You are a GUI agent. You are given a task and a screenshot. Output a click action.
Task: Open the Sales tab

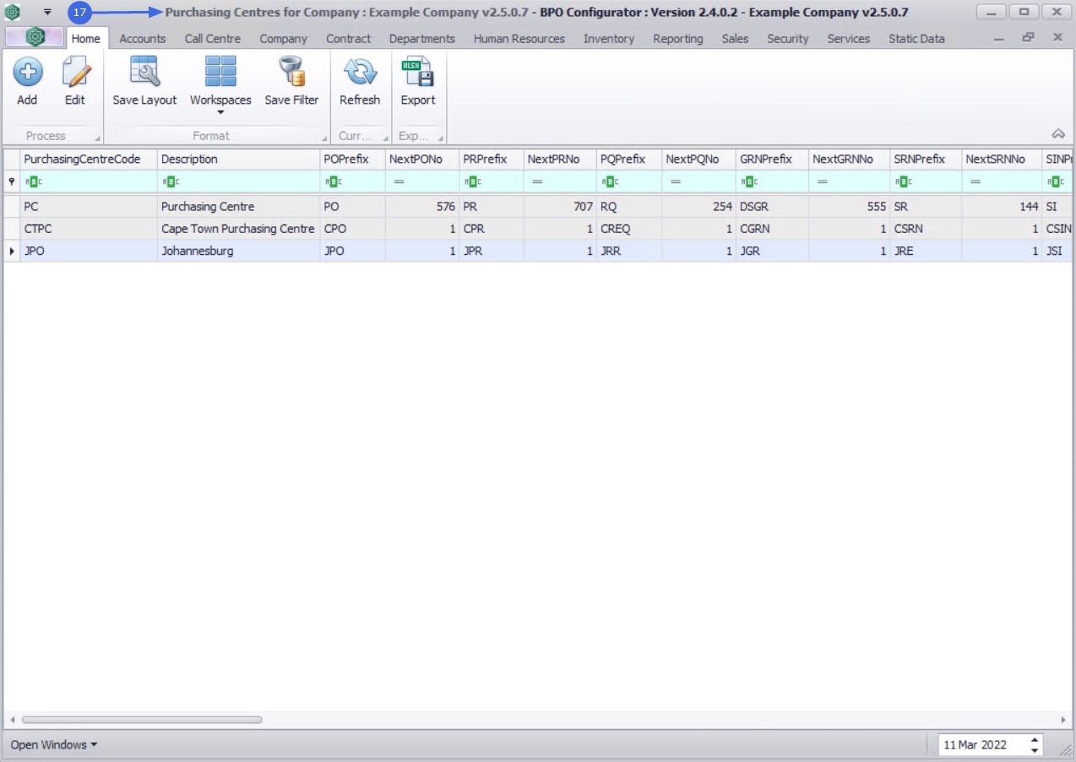click(x=735, y=38)
